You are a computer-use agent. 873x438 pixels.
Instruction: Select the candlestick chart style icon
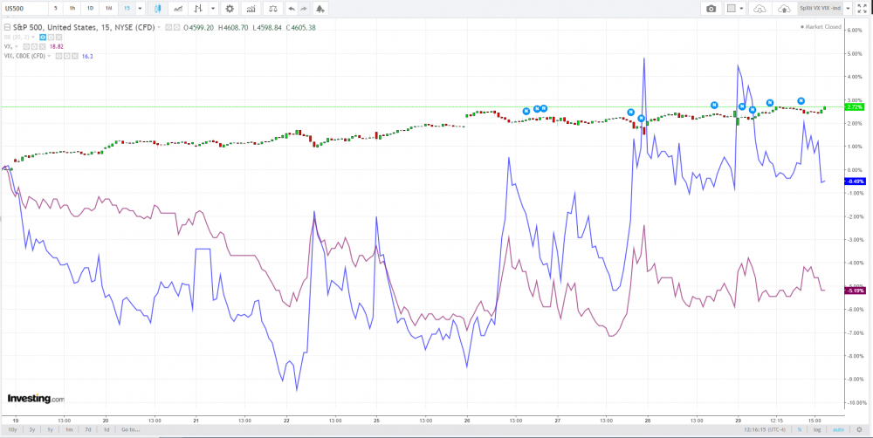click(x=158, y=8)
